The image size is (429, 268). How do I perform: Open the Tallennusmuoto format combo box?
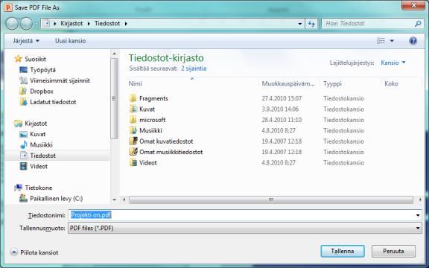[245, 228]
